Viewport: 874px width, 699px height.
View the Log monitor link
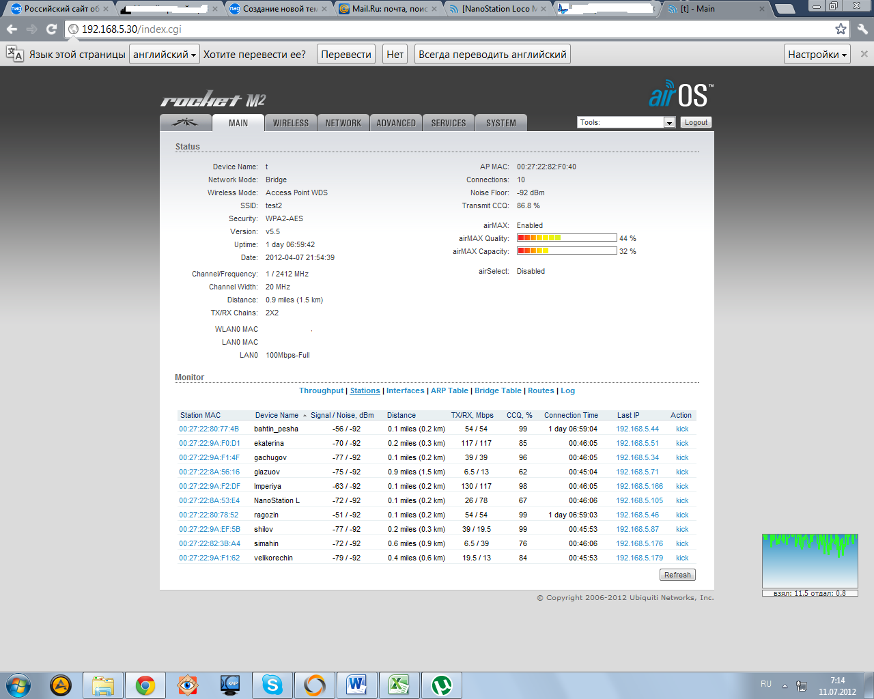(567, 390)
